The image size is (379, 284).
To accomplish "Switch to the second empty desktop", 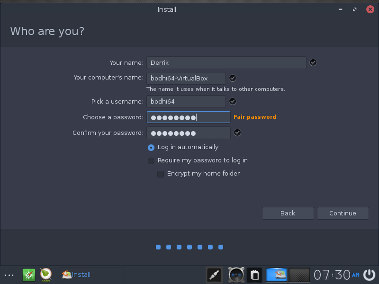I will pos(299,275).
